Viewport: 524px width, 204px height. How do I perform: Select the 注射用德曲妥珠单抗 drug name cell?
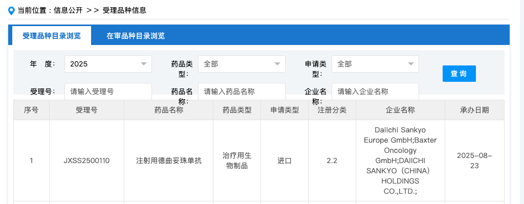point(168,161)
